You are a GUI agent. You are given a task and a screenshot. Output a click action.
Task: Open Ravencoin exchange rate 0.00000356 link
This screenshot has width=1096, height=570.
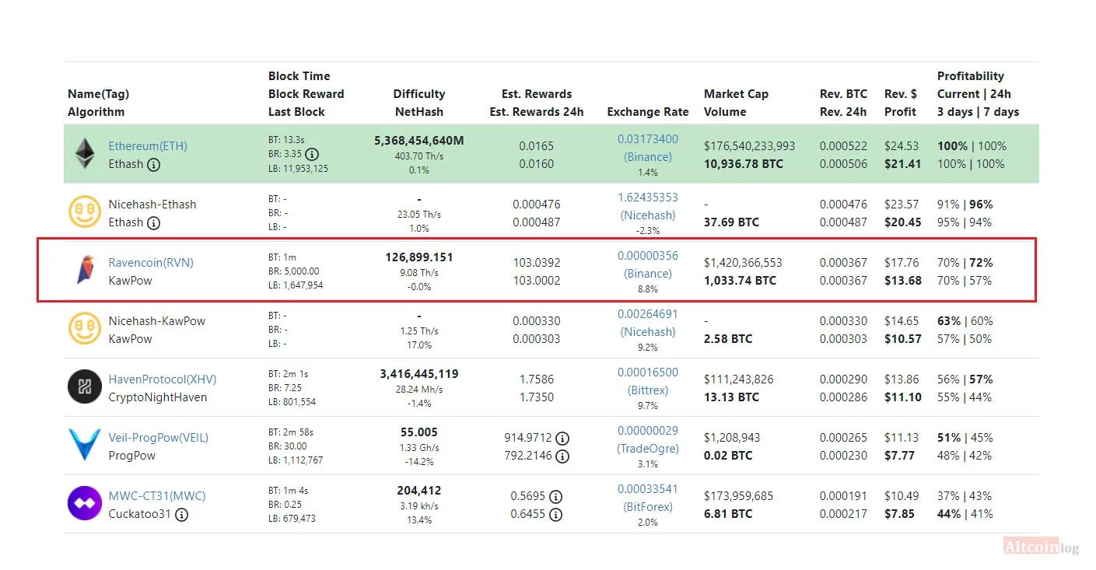coord(648,256)
